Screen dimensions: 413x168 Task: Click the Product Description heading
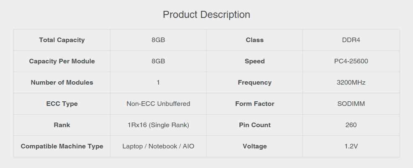(206, 15)
